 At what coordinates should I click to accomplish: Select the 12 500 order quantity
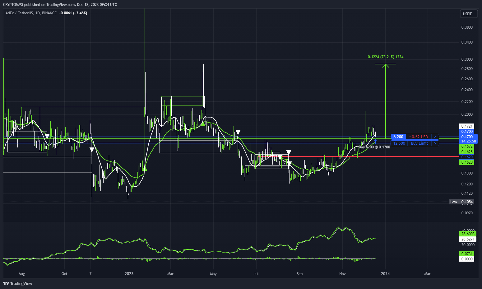point(399,143)
